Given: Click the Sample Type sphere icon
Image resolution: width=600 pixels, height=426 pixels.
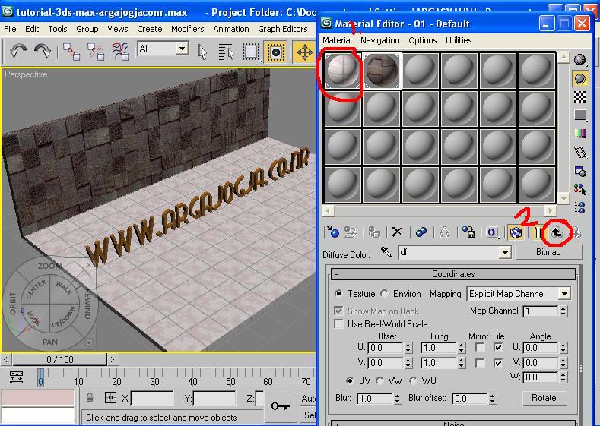Looking at the screenshot, I should point(580,59).
